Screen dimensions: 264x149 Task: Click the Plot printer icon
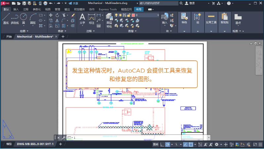point(45,3)
